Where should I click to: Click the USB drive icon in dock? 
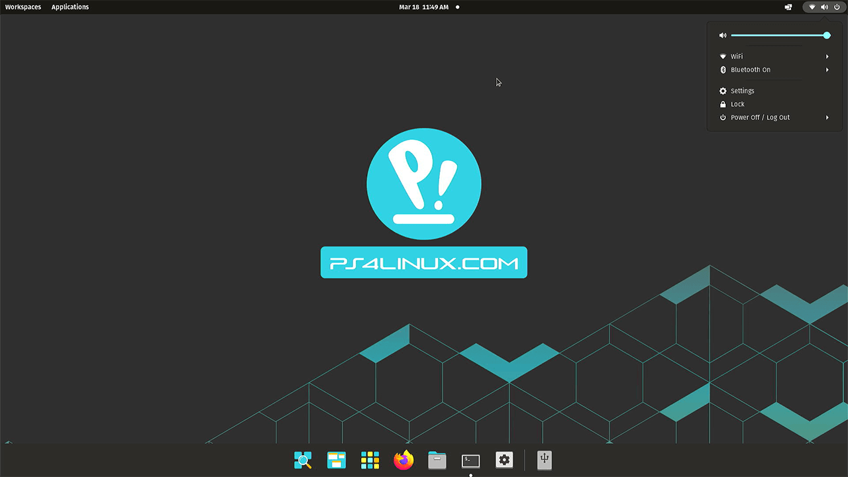tap(545, 460)
